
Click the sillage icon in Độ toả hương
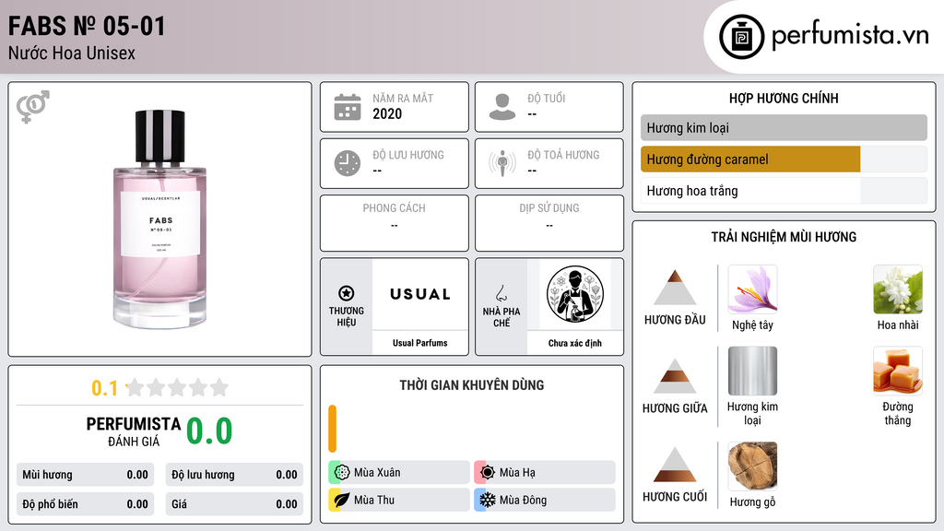[x=502, y=163]
